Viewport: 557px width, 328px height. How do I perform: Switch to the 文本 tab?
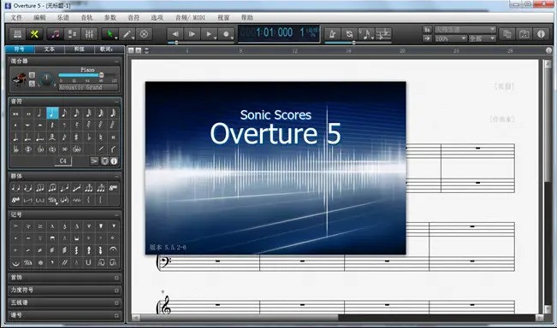pyautogui.click(x=50, y=50)
